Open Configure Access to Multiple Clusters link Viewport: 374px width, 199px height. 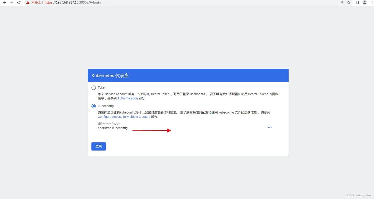click(124, 117)
